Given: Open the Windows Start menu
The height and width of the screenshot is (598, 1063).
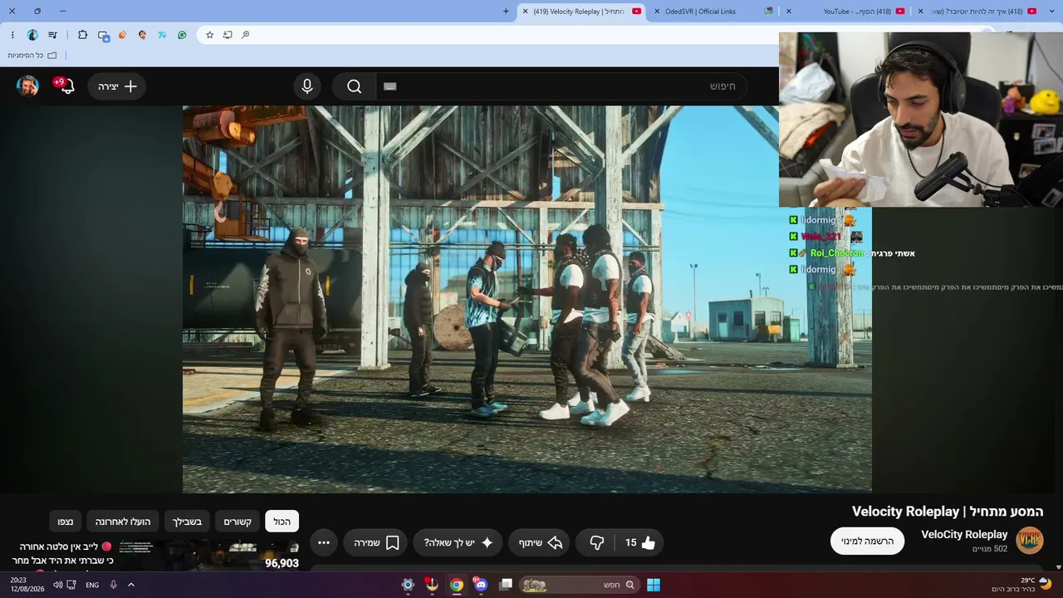Looking at the screenshot, I should point(654,585).
